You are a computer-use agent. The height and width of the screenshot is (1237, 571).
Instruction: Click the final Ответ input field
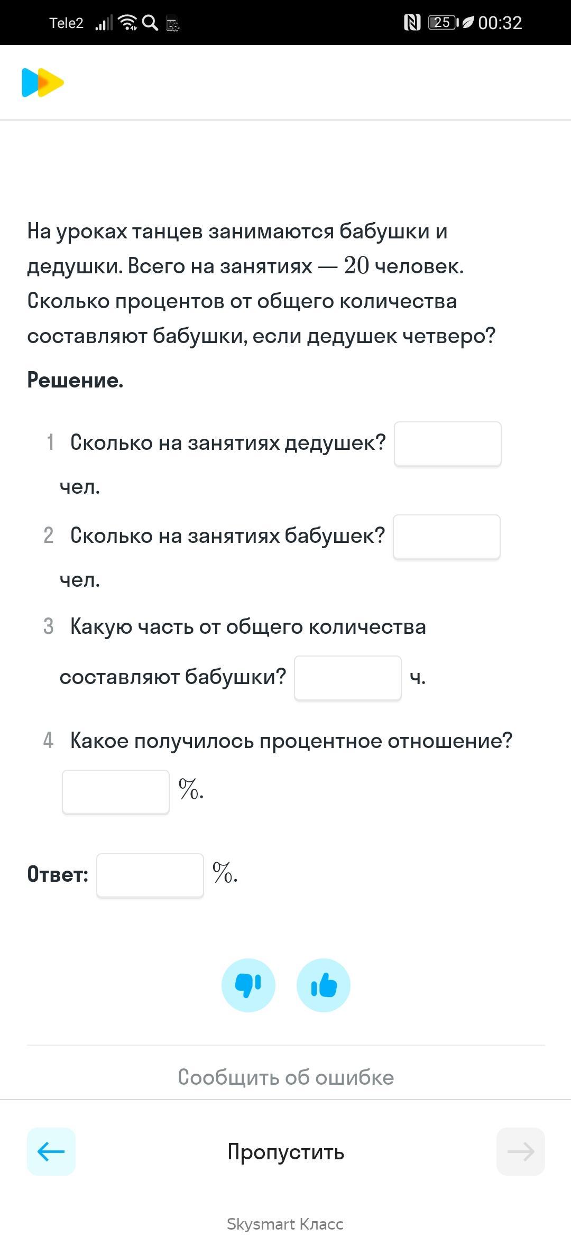pos(150,875)
